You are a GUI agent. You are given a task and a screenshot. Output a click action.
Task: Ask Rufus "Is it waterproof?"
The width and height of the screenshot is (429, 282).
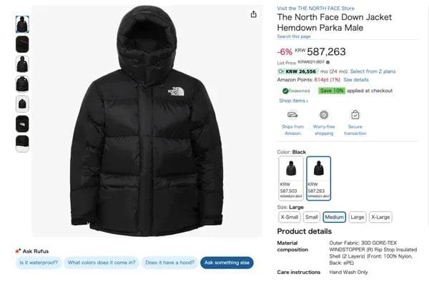click(39, 263)
